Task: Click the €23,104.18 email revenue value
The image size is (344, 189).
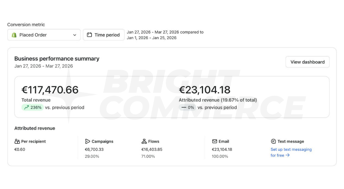Action: pos(222,149)
